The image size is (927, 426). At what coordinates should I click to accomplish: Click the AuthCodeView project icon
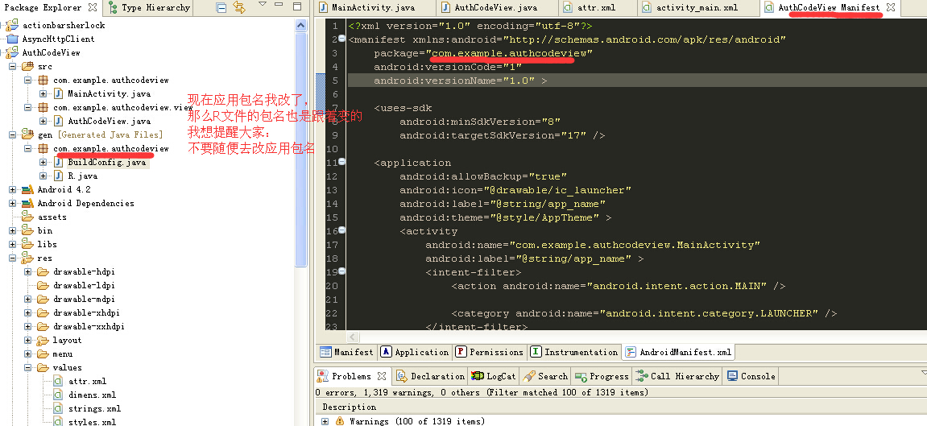pyautogui.click(x=12, y=52)
